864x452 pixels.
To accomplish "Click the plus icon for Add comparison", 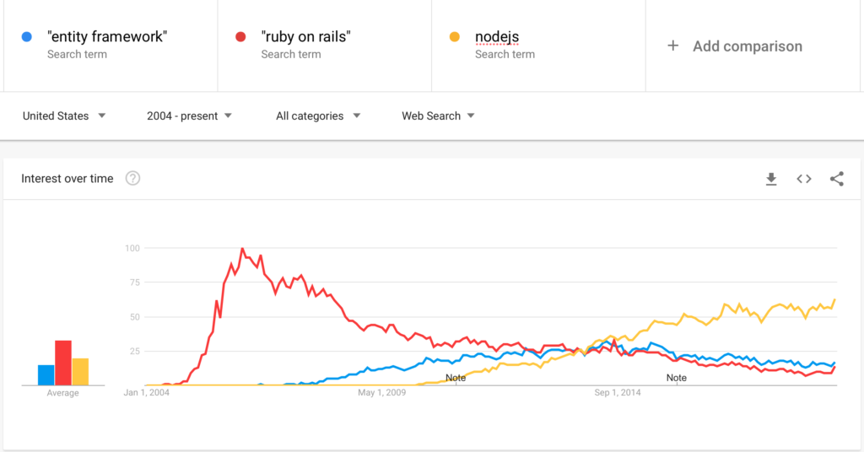I will pyautogui.click(x=672, y=46).
